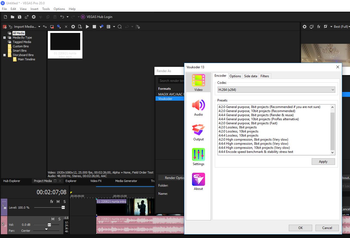
Task: Stop media preview with stop icon
Action: click(x=94, y=27)
